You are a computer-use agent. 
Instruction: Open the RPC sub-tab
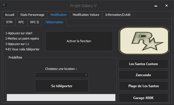[x=21, y=22]
